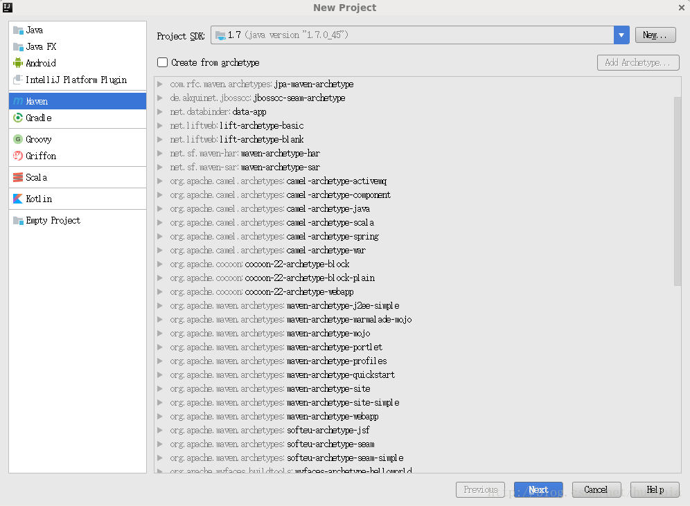Image resolution: width=690 pixels, height=506 pixels.
Task: Select camel-archetype-java row
Action: tap(414, 209)
